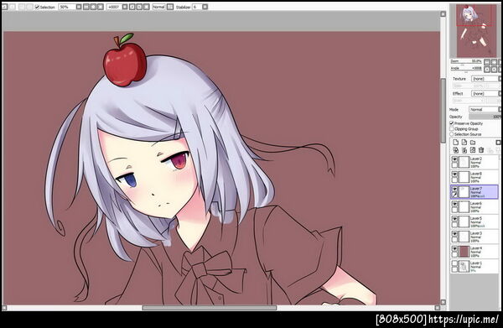
Task: Select Layer6 in the layer list
Action: coord(474,206)
